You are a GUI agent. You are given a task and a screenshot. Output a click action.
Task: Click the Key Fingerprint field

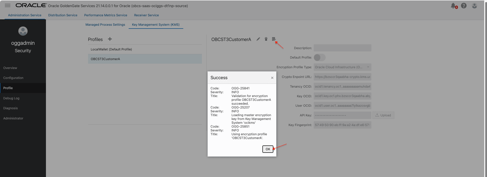342,125
